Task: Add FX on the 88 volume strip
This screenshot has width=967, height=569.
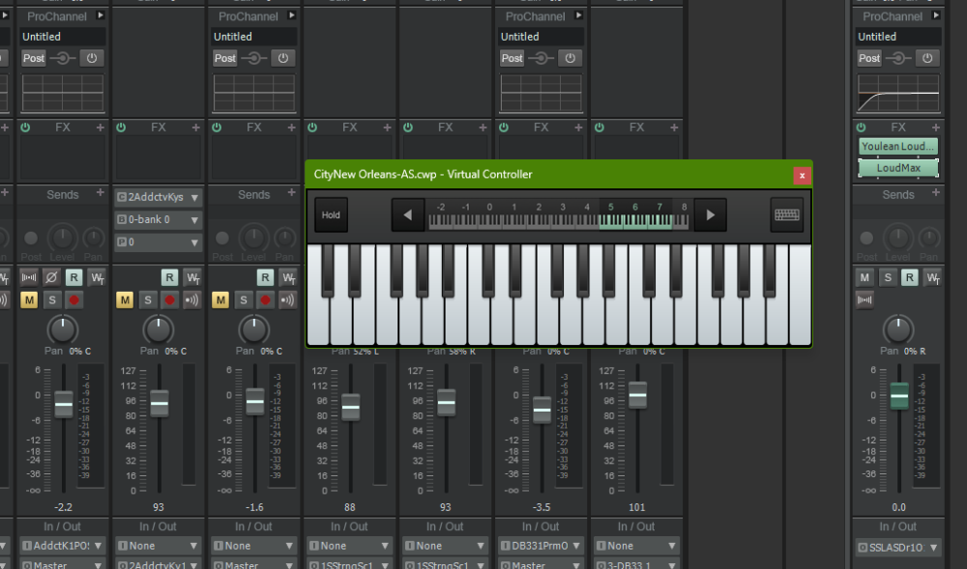Action: tap(387, 128)
